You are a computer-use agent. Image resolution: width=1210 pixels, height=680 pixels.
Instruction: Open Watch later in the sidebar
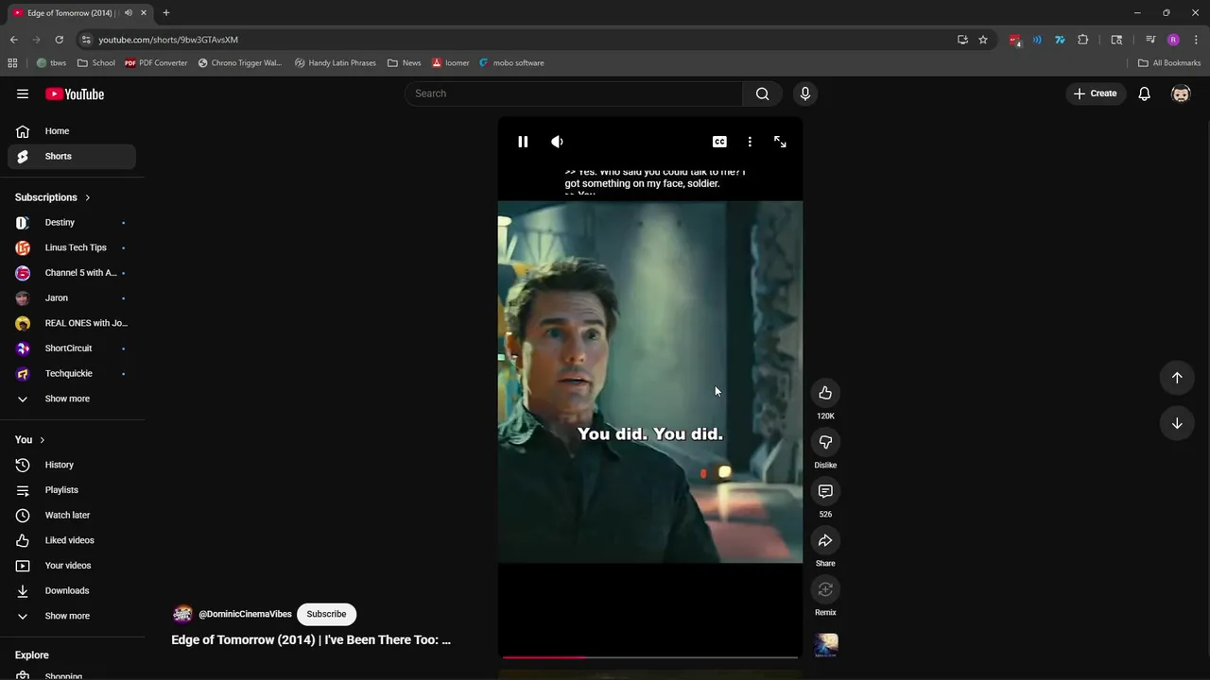tap(72, 515)
